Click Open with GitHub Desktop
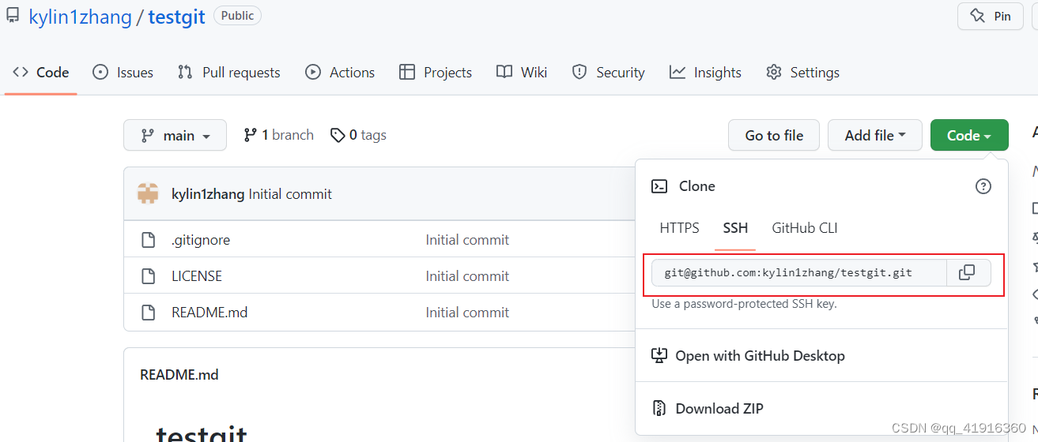Image resolution: width=1038 pixels, height=442 pixels. [x=748, y=356]
